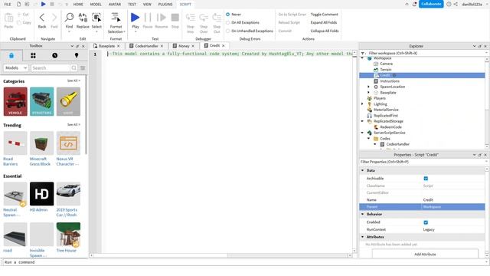The height and width of the screenshot is (276, 490).
Task: Collapse the Attributes properties section
Action: pos(363,237)
